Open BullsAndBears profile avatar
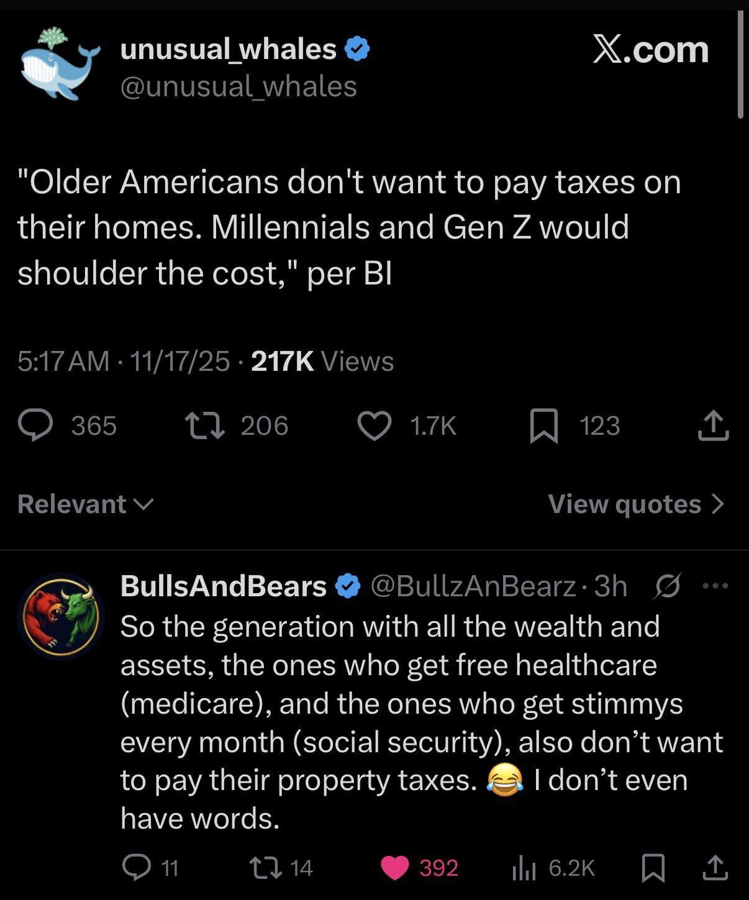This screenshot has width=749, height=900. click(x=60, y=615)
